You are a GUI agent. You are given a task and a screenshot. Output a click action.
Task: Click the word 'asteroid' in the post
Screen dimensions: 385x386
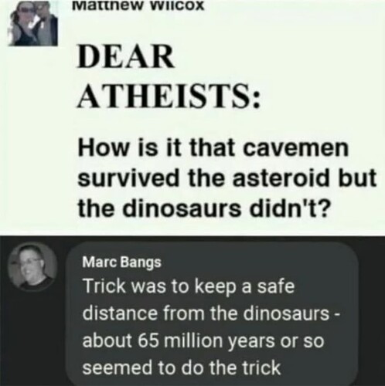click(x=271, y=178)
